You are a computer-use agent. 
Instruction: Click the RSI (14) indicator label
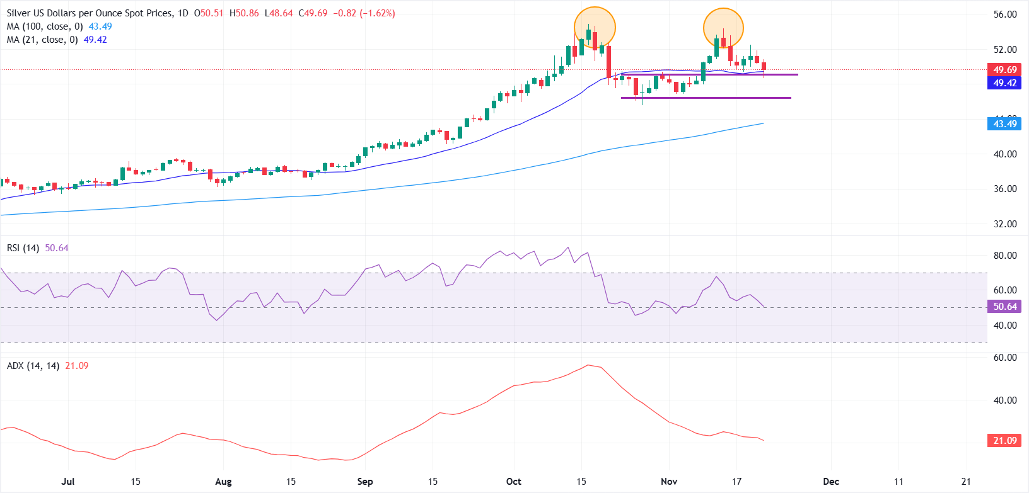pos(23,248)
